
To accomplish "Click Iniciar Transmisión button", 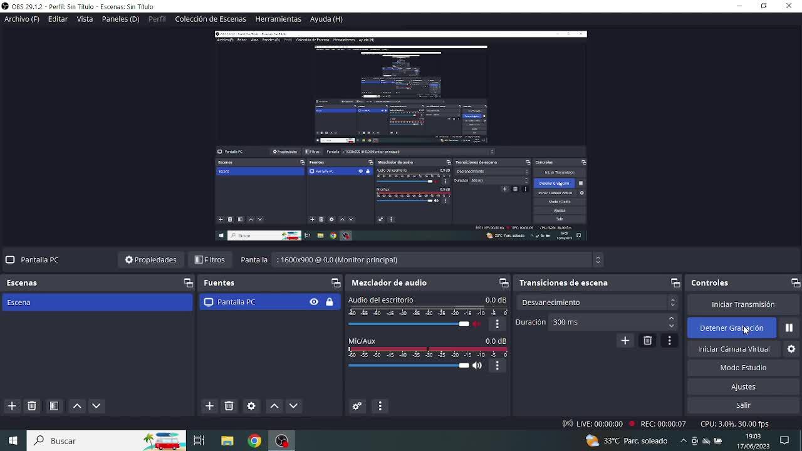I will [743, 304].
